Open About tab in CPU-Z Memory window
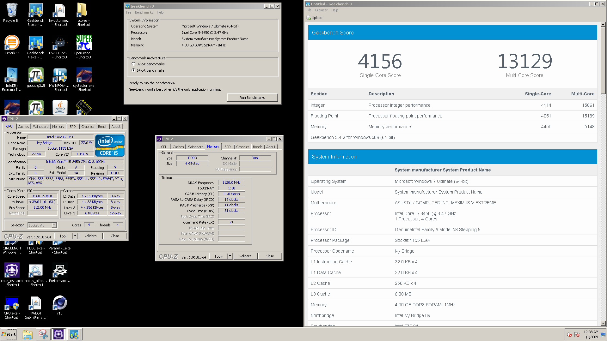The image size is (607, 341). click(x=271, y=147)
